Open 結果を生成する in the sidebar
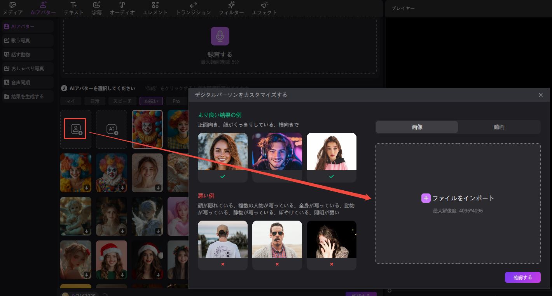 click(x=27, y=96)
